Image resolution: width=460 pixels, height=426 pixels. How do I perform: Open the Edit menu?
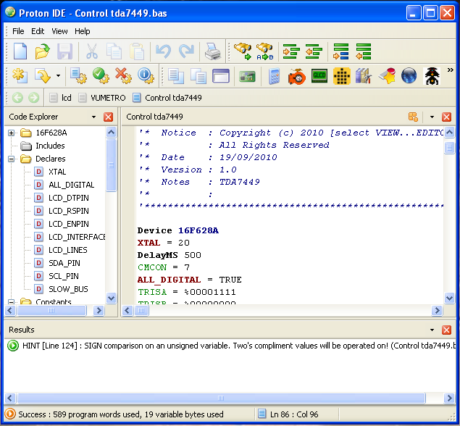(38, 31)
